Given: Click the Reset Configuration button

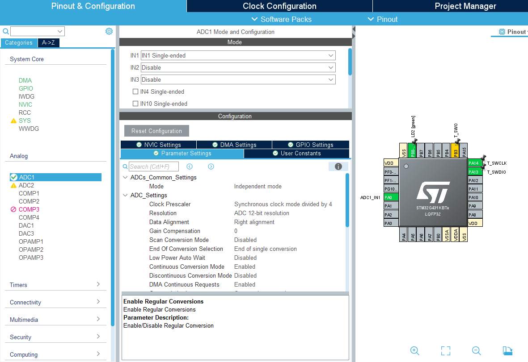Looking at the screenshot, I should point(156,131).
